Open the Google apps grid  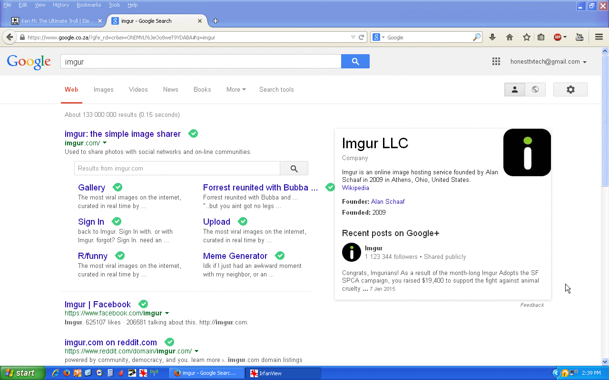(496, 61)
